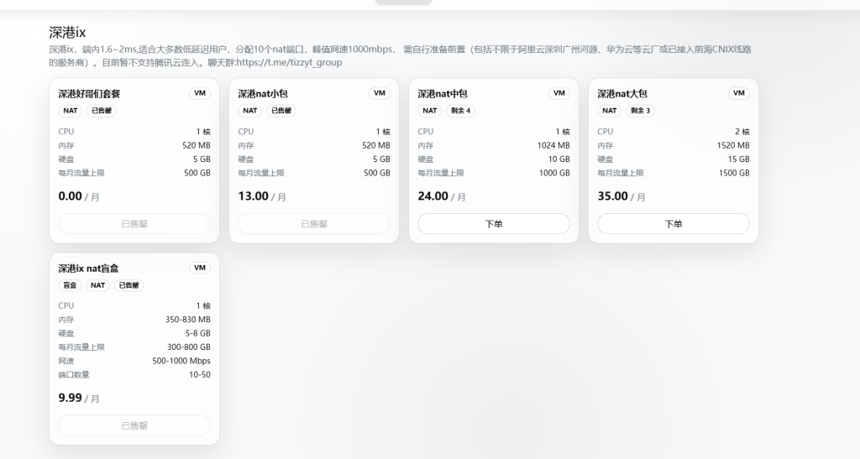Click VM badge on 深港ix nat盲盒 card
Screen dimensions: 860x459
click(200, 268)
